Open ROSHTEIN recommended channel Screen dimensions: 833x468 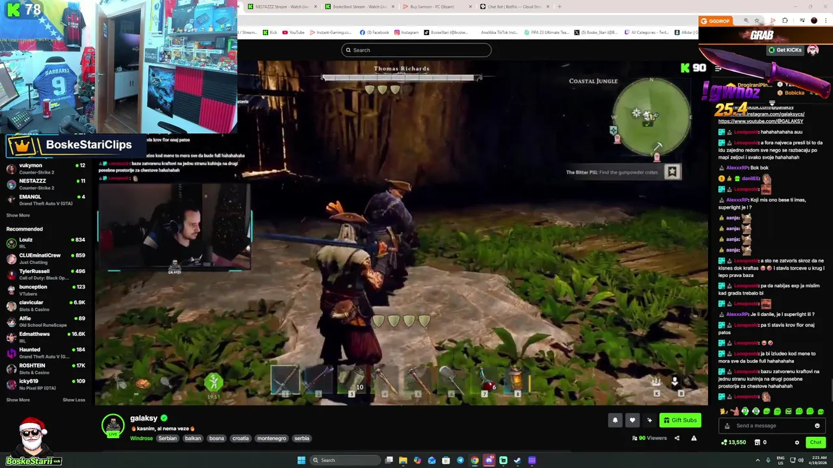[46, 369]
